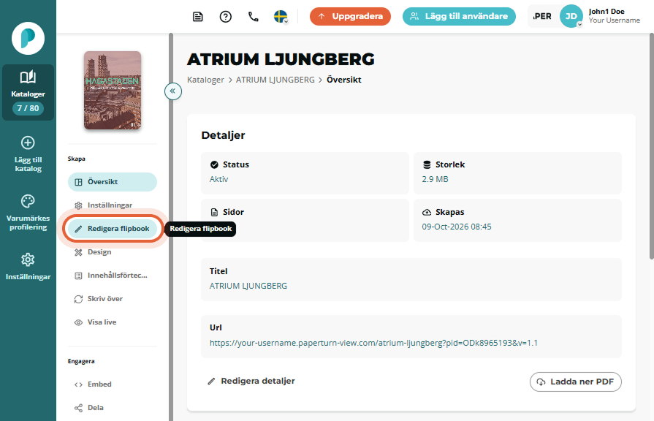The image size is (654, 421).
Task: Click the Sidor page icon
Action: tap(214, 213)
